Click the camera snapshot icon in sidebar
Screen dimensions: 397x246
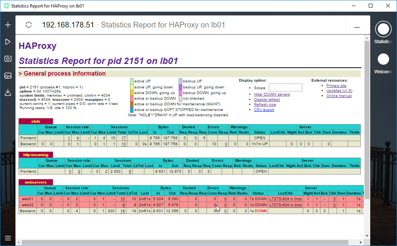click(8, 59)
